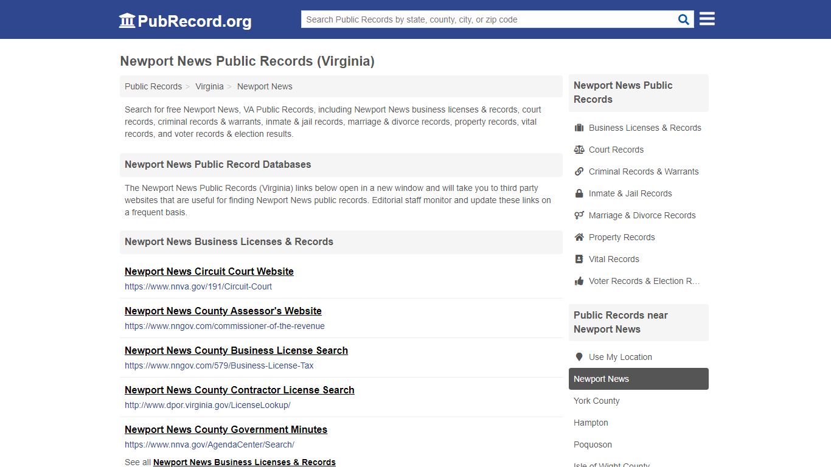Click the location pin icon beside Use My Location

(579, 357)
